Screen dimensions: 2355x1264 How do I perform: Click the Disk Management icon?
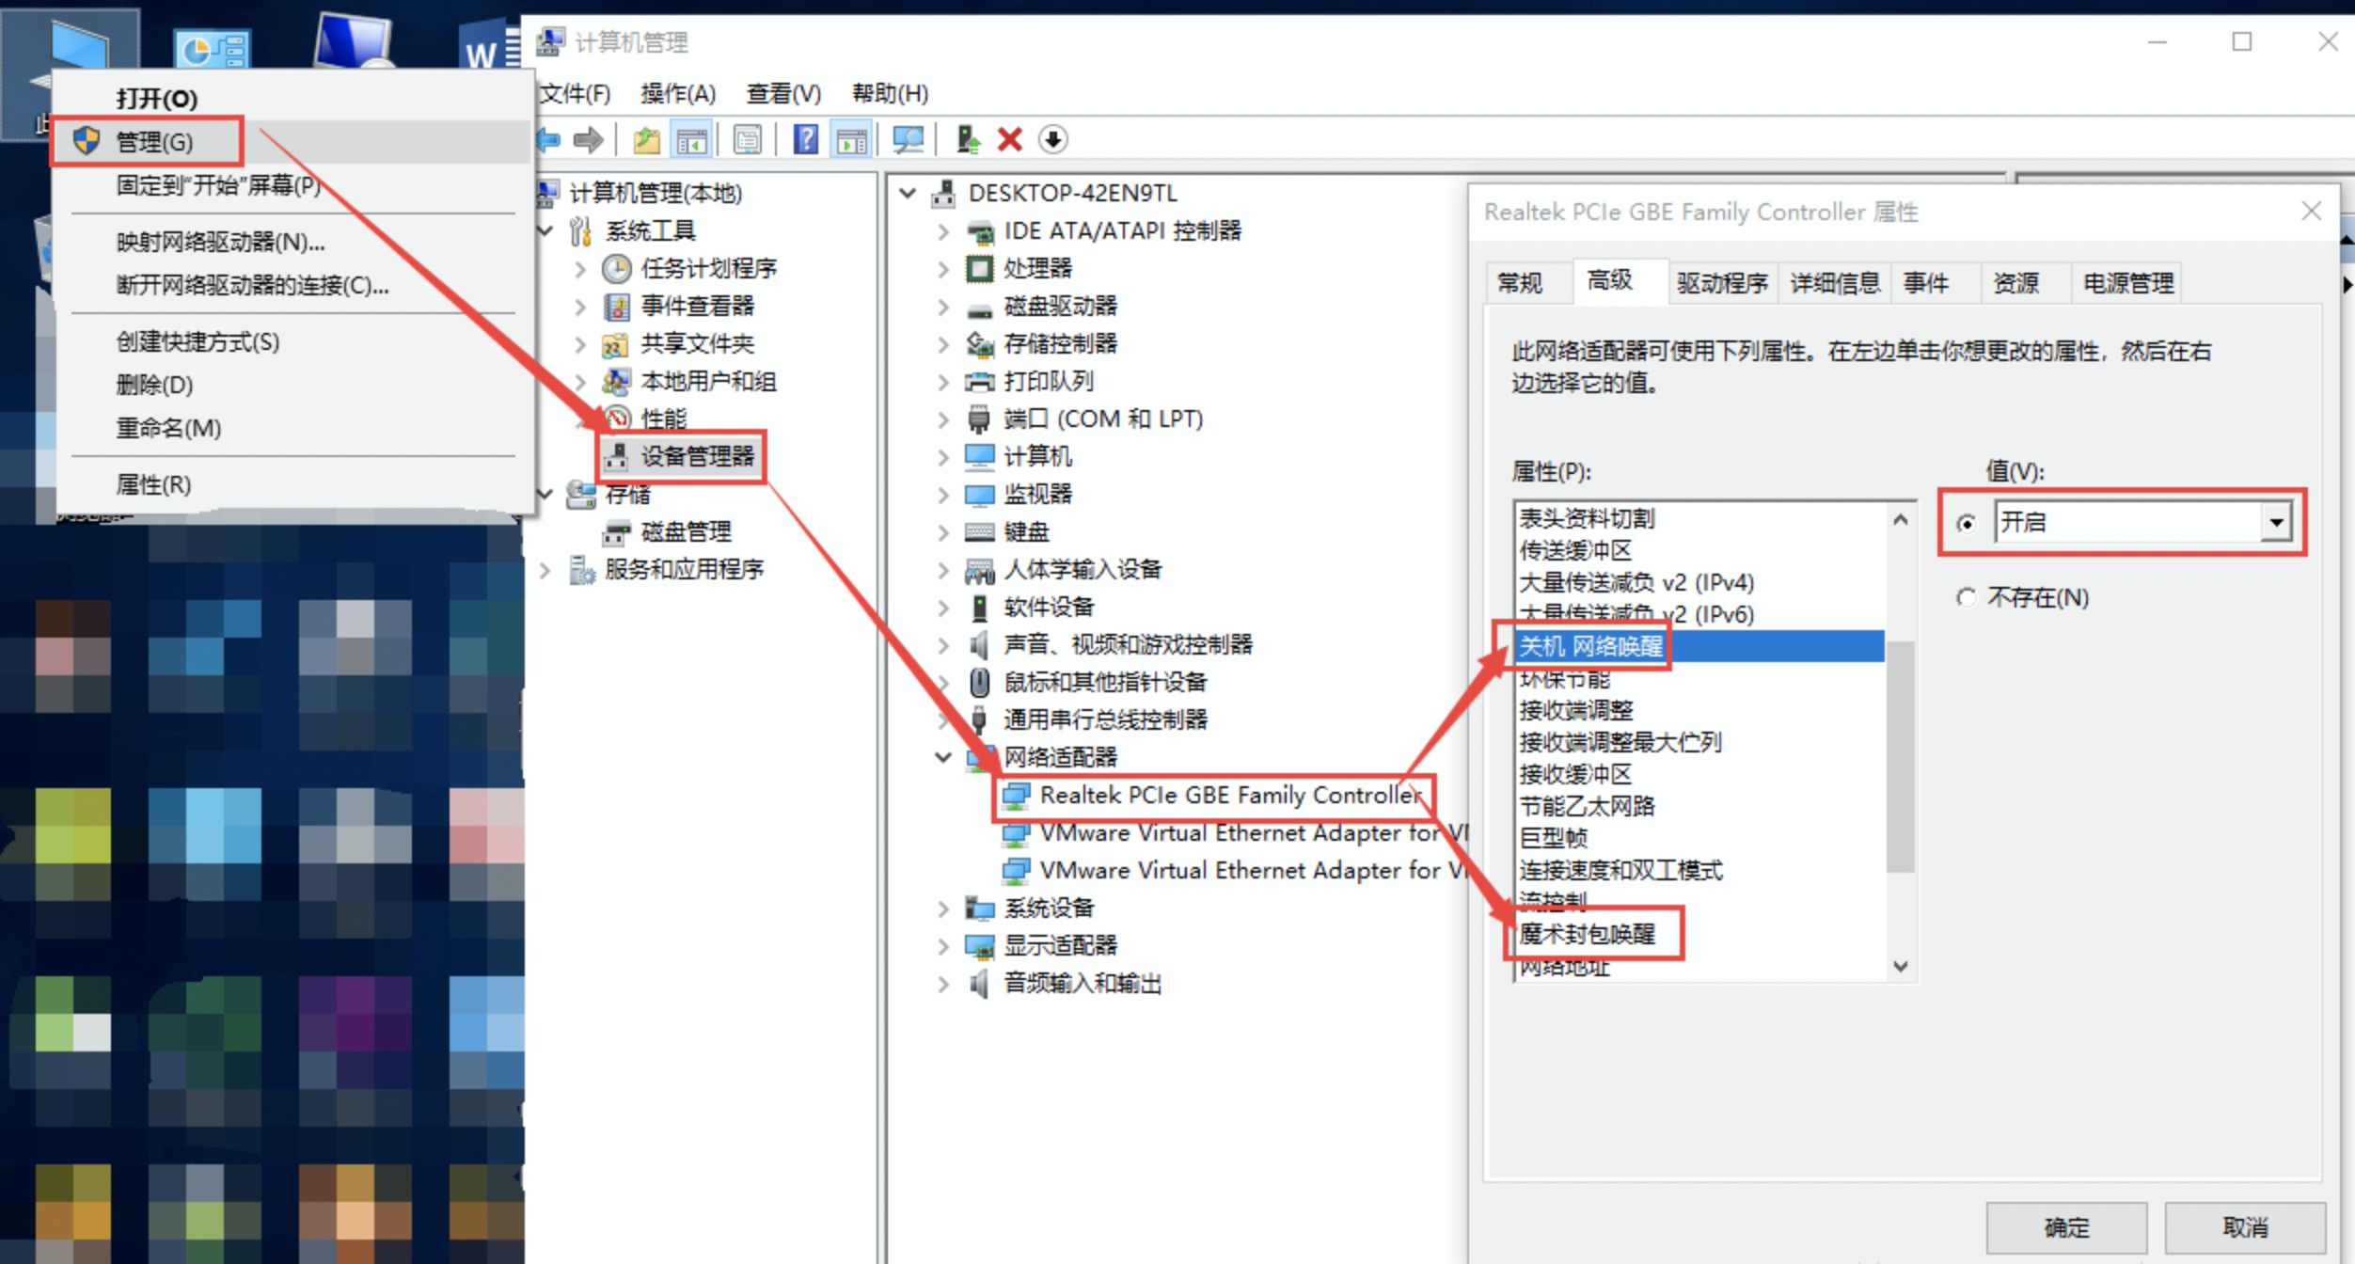pyautogui.click(x=616, y=533)
